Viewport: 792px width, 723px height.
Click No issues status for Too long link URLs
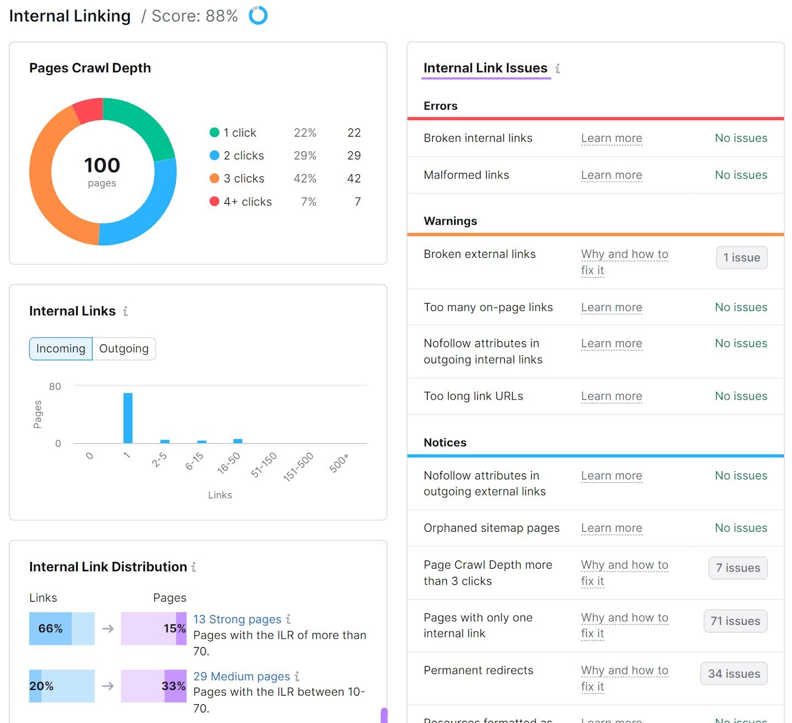pos(741,396)
